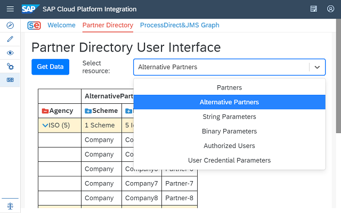Click the Discover compass icon in the sidebar
This screenshot has width=341, height=213.
coord(10,26)
